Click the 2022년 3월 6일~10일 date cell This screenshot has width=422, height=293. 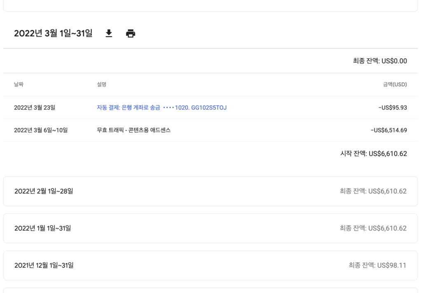pyautogui.click(x=40, y=130)
